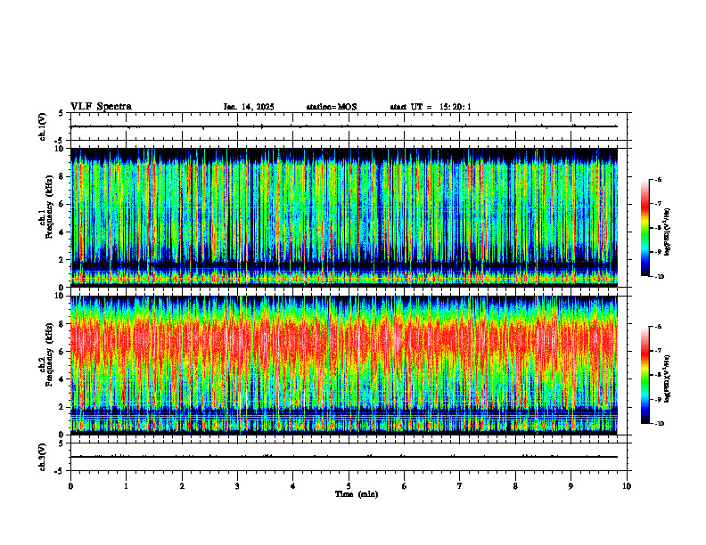Click inside the ch.1 spectrogram panel
Image resolution: width=706 pixels, height=545 pixels.
344,217
